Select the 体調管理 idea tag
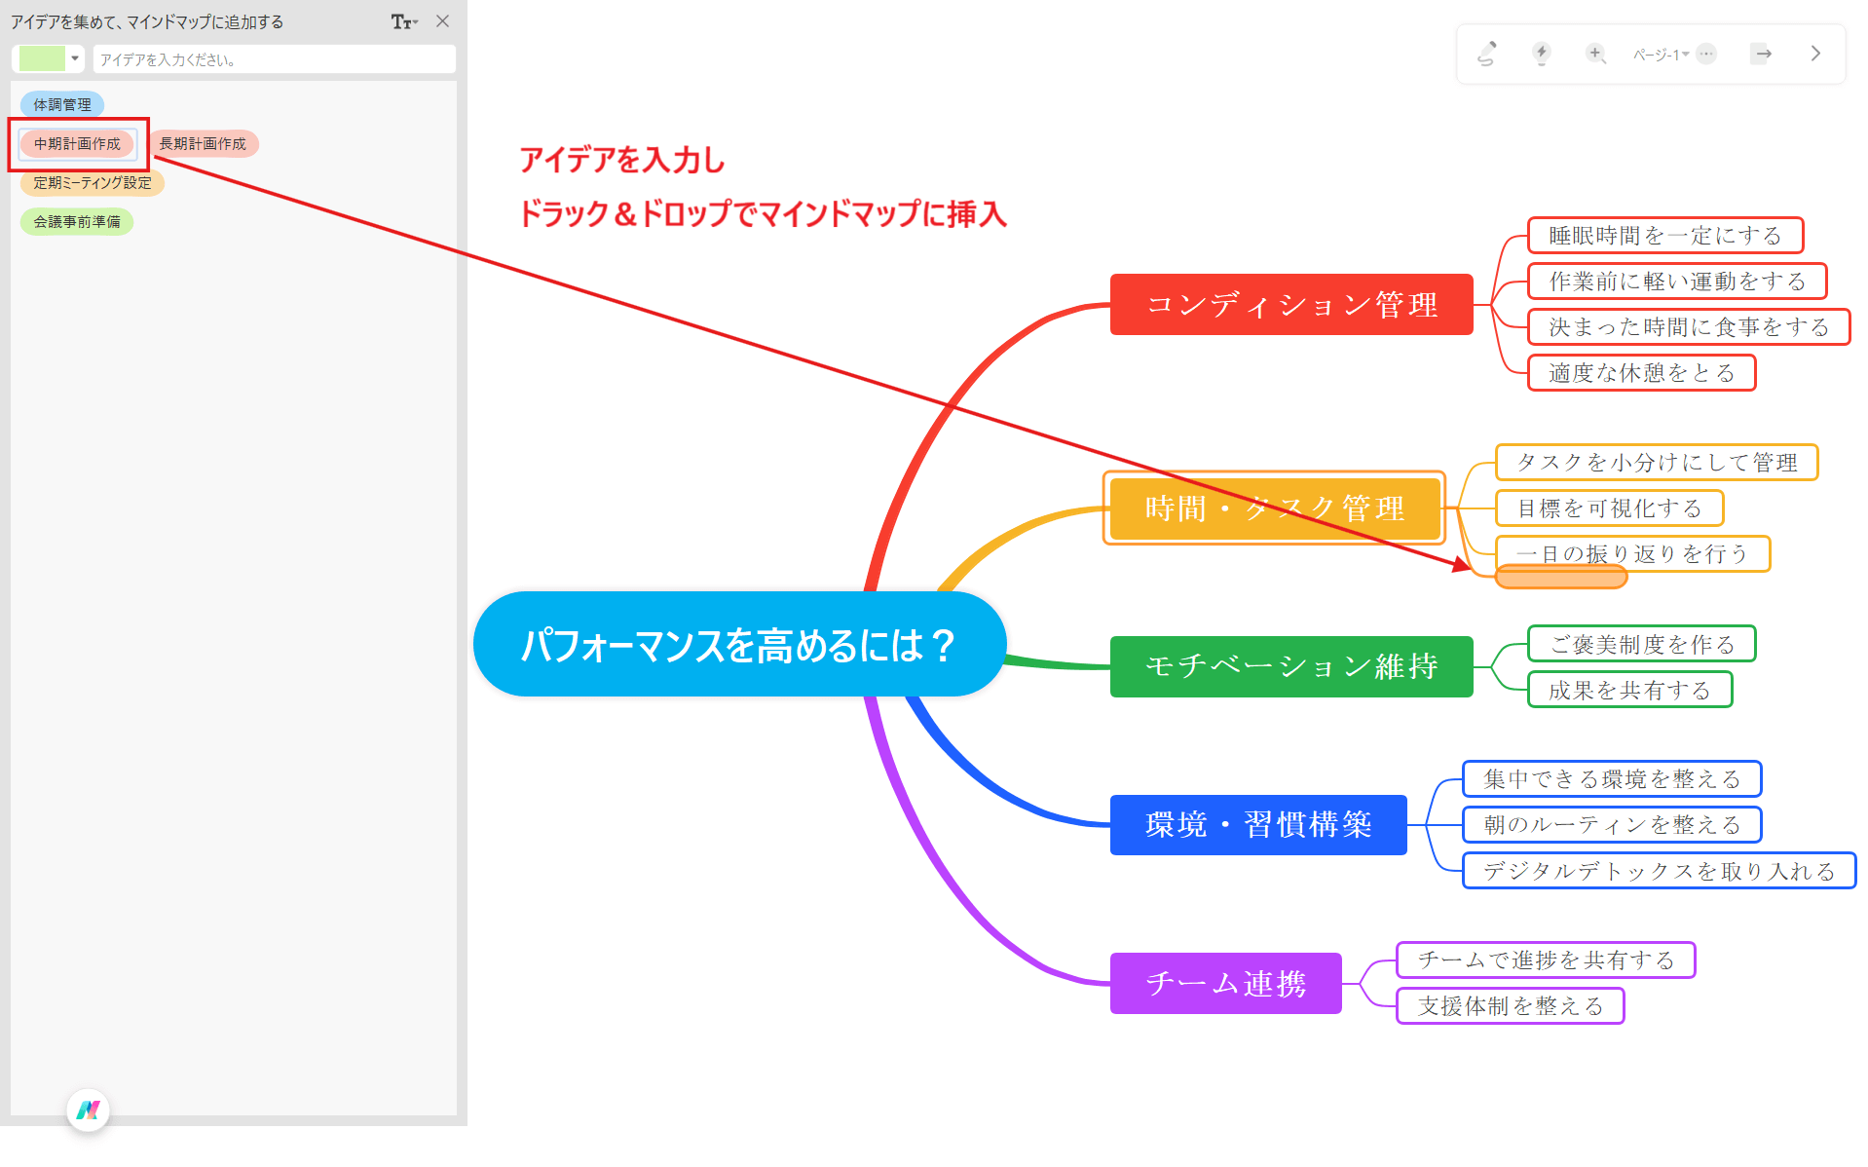Screen dimensions: 1868x1167 [x=62, y=103]
